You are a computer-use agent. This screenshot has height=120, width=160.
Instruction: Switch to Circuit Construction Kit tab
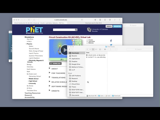tap(40, 23)
